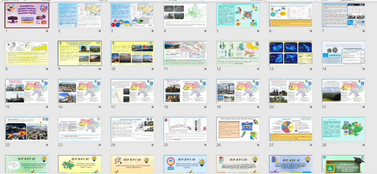Click the transition star under slide 17
Viewport: 377px width, 174px height.
click(x=152, y=107)
